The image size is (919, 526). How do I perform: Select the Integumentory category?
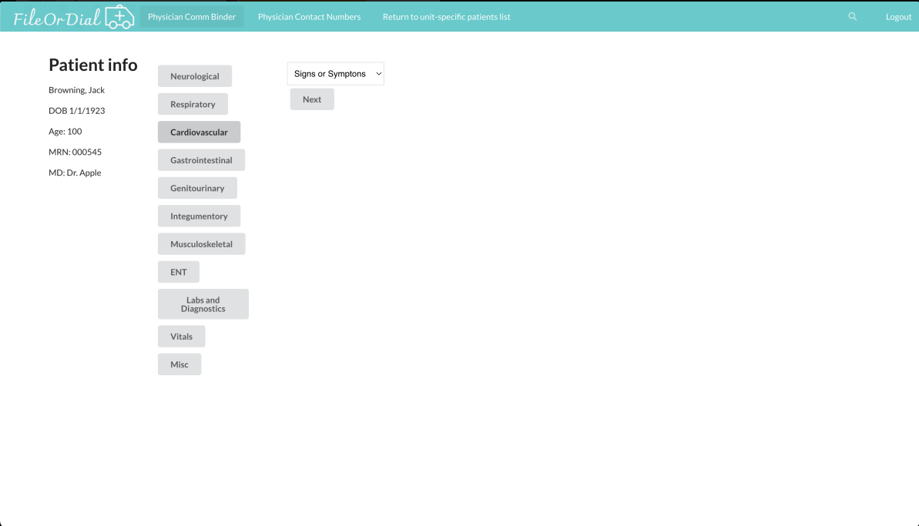pyautogui.click(x=199, y=216)
